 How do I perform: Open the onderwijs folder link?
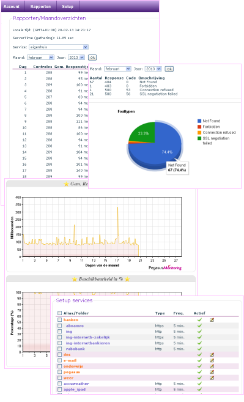coord(73,367)
